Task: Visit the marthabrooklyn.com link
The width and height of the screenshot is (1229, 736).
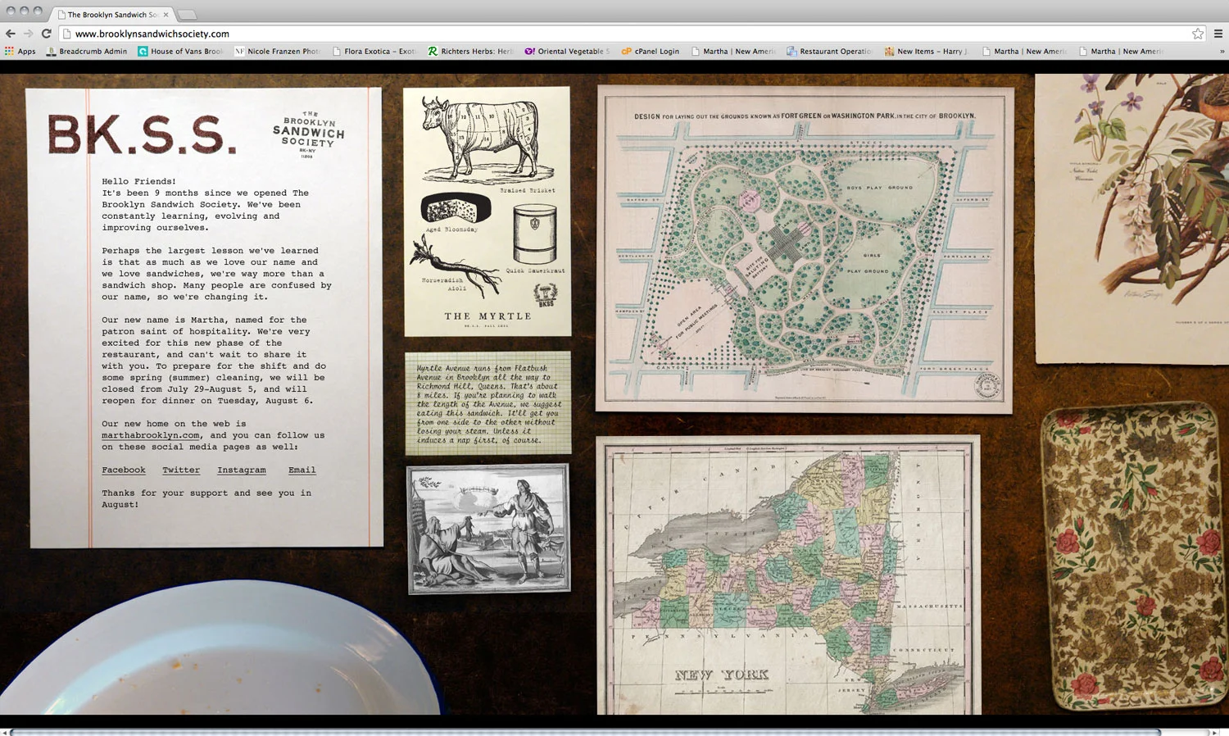Action: point(151,435)
